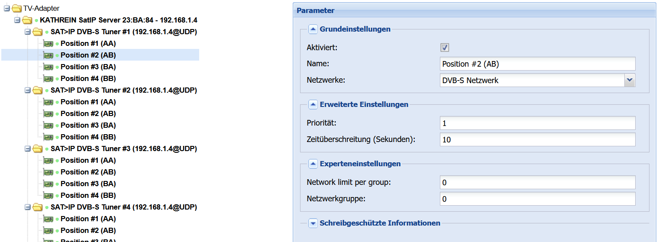Click Tuner #4 Position #1 (AA) card icon

pyautogui.click(x=48, y=219)
